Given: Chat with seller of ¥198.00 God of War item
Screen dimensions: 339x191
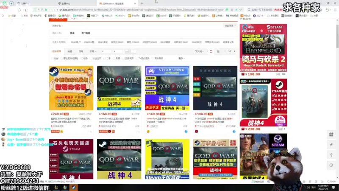Looking at the screenshot, I should click(x=234, y=132).
